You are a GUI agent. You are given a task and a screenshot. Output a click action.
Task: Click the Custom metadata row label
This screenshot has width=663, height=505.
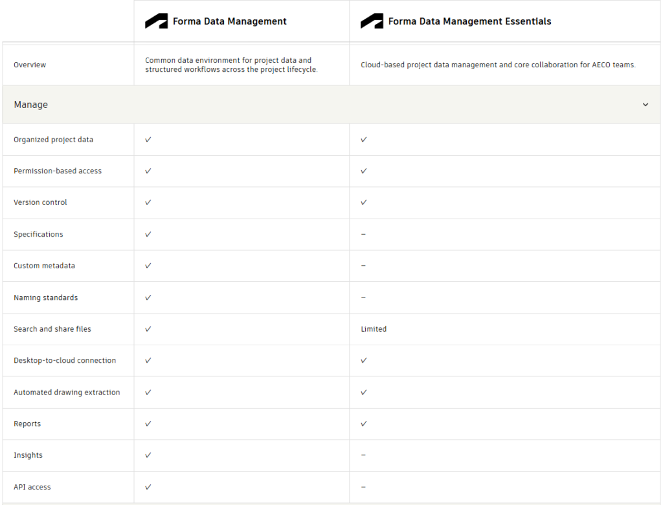(x=44, y=266)
